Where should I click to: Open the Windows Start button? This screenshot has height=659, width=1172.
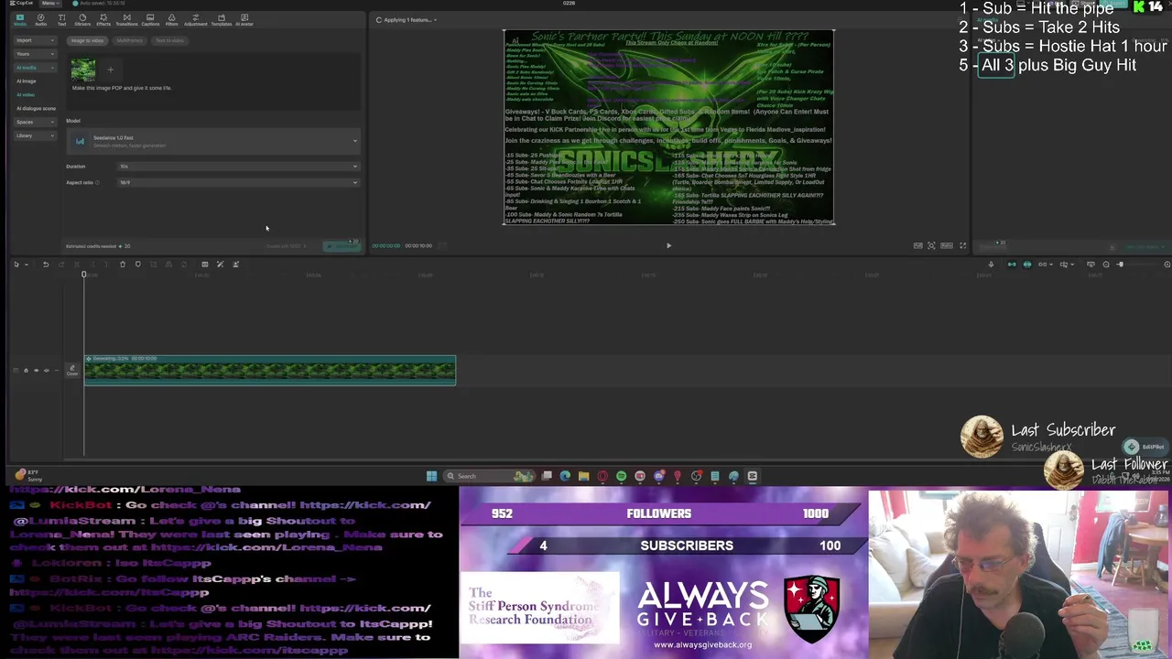431,476
